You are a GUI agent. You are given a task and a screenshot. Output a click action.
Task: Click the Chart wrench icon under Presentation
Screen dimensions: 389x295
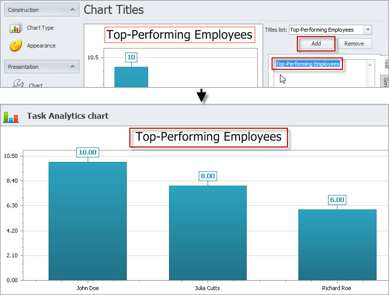pos(17,84)
